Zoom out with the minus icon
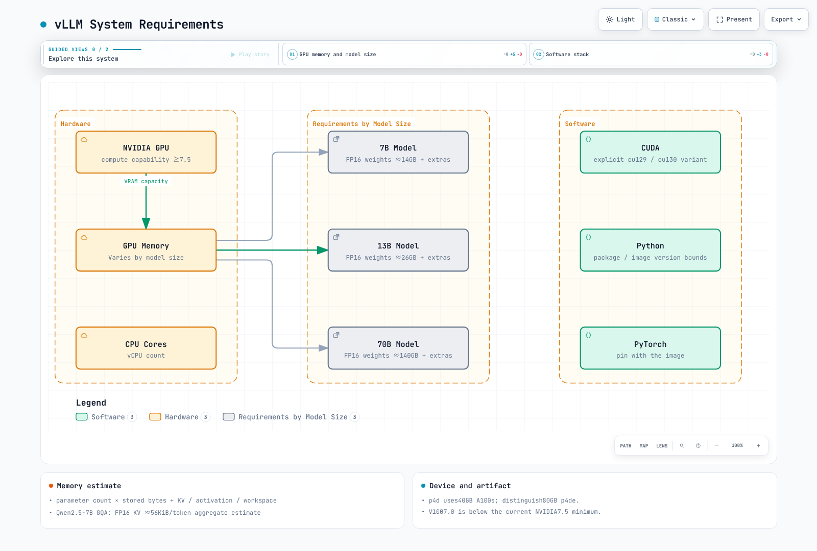The height and width of the screenshot is (551, 817). pyautogui.click(x=716, y=445)
